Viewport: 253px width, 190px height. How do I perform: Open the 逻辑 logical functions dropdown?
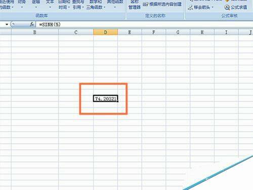click(x=36, y=5)
